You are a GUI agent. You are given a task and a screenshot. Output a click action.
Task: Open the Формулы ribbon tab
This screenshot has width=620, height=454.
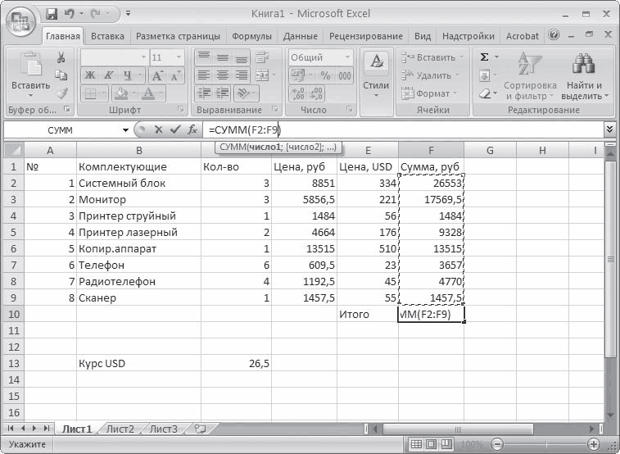point(251,36)
